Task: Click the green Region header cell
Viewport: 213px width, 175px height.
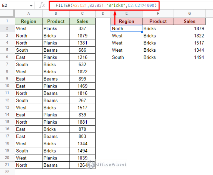Action: tap(29, 21)
